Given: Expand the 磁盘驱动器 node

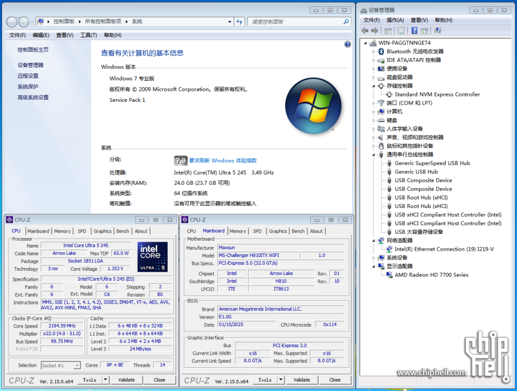Looking at the screenshot, I should click(x=374, y=78).
